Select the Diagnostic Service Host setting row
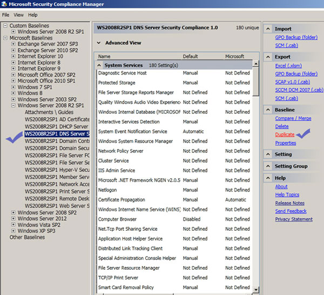Screen dimensions: 324x295 click(x=174, y=73)
